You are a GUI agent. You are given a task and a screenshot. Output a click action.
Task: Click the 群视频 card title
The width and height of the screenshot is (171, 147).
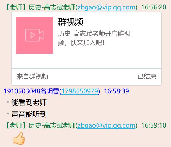[x=71, y=22]
